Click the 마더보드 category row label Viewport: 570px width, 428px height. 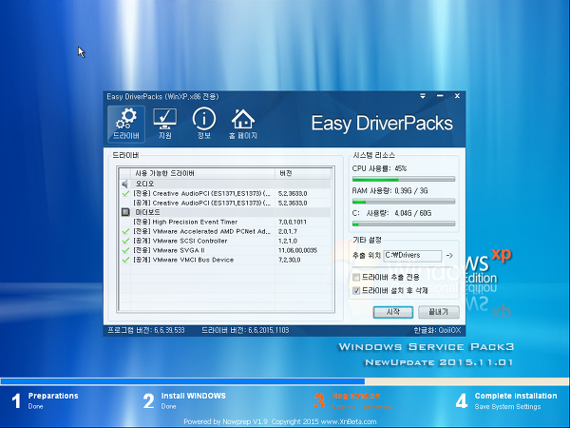click(x=147, y=212)
